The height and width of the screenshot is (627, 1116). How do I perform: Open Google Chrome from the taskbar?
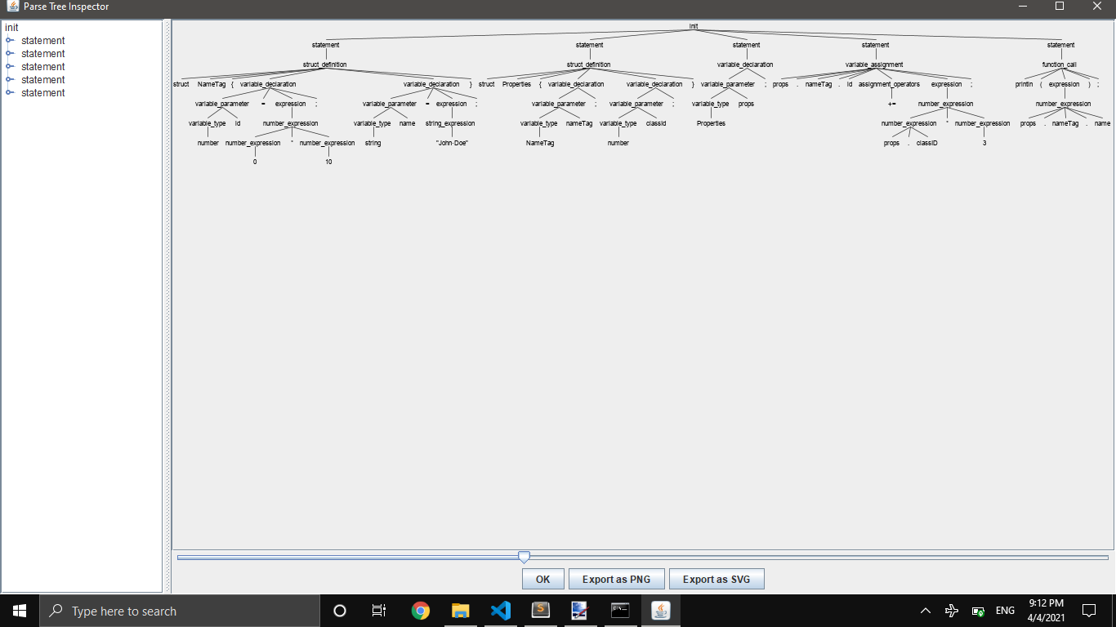point(421,611)
